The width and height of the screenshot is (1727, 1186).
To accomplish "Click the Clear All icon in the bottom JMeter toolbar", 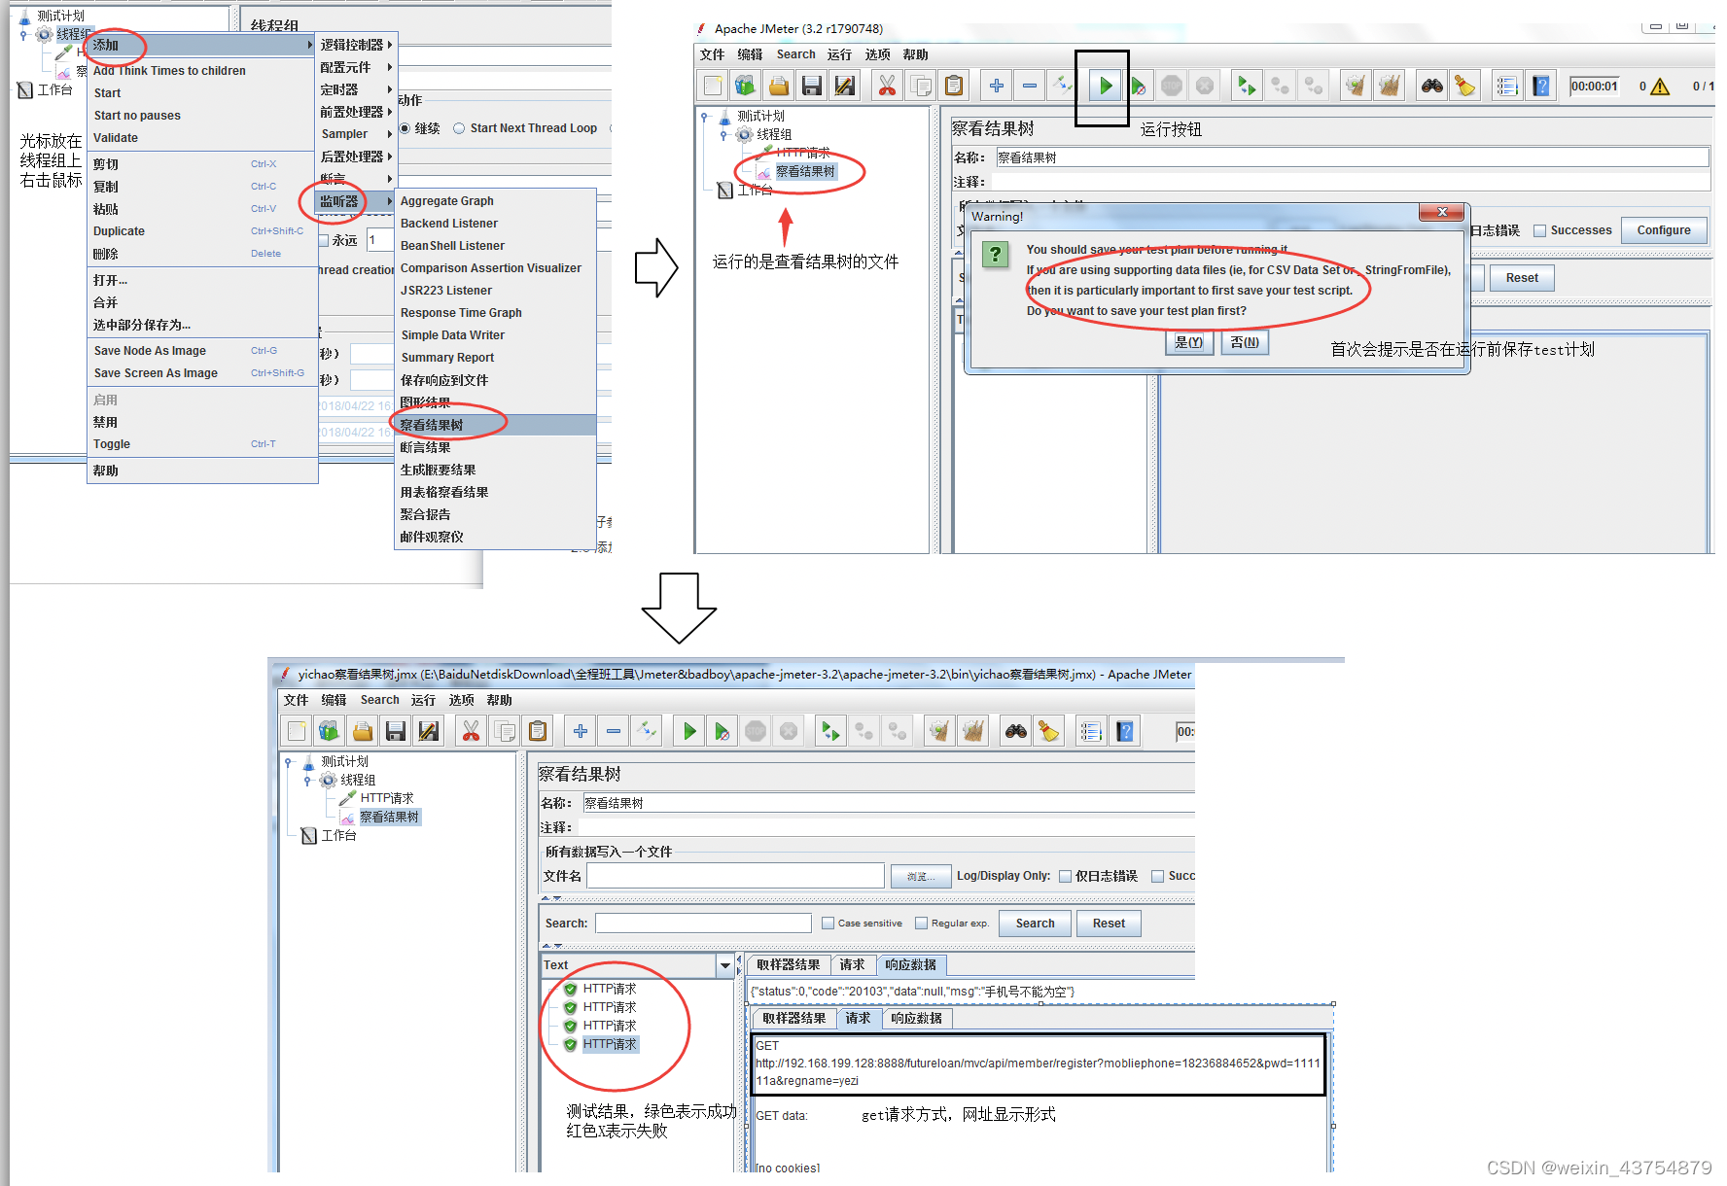I will click(972, 731).
